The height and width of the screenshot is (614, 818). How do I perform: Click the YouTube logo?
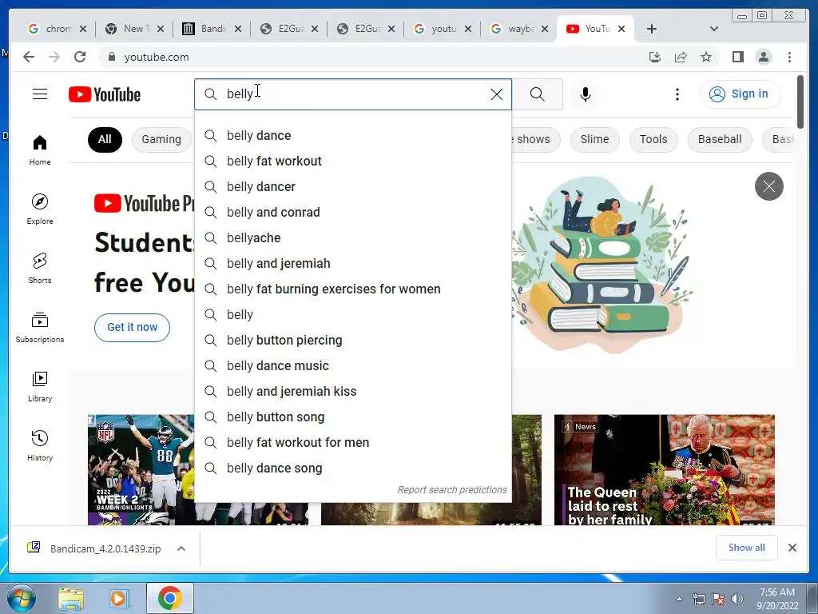click(x=105, y=94)
